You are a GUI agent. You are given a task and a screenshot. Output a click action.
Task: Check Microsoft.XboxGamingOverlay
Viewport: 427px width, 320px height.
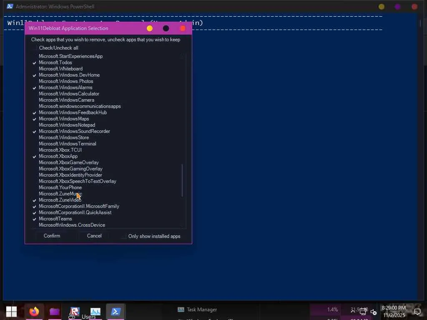34,169
